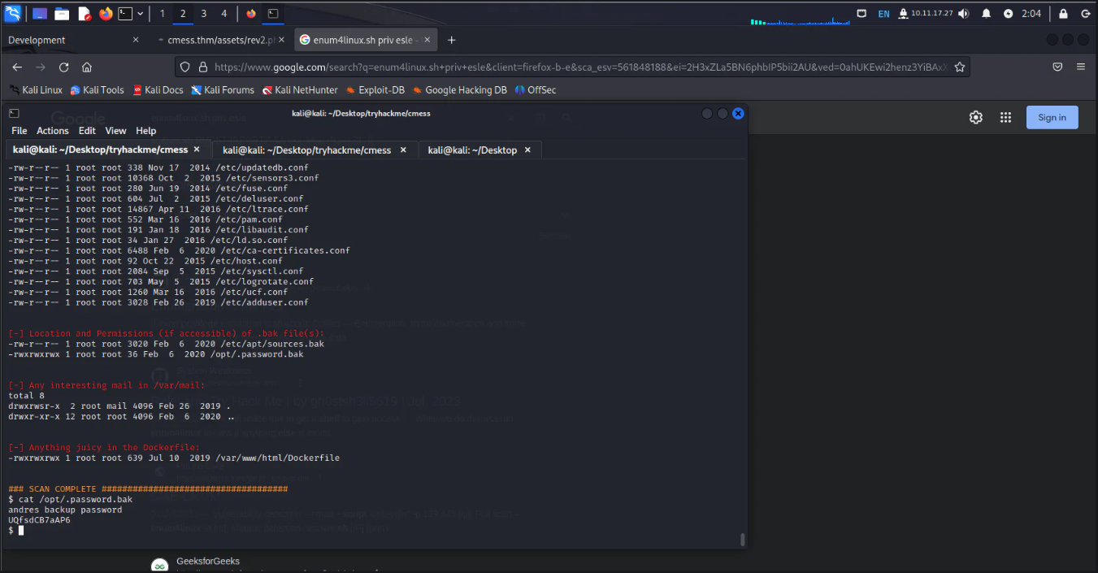The height and width of the screenshot is (573, 1098).
Task: Click the Firefox reload page icon
Action: click(x=63, y=67)
